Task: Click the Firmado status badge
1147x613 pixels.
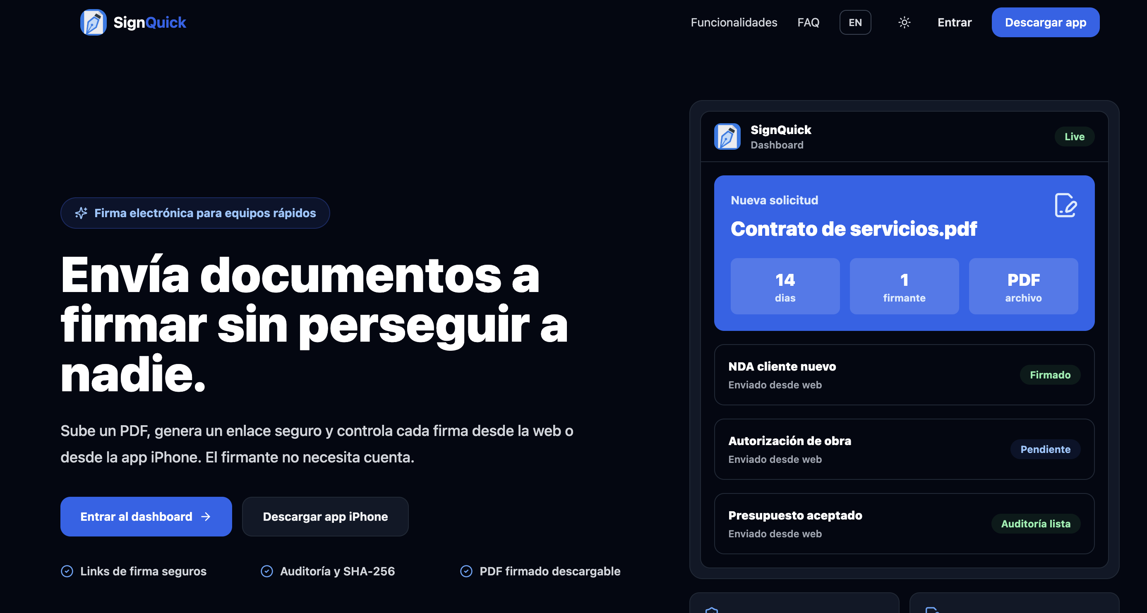Action: click(x=1050, y=375)
